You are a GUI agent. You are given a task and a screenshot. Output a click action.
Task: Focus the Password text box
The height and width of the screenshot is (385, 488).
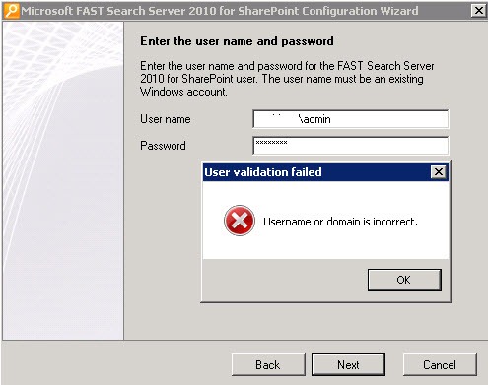(350, 146)
